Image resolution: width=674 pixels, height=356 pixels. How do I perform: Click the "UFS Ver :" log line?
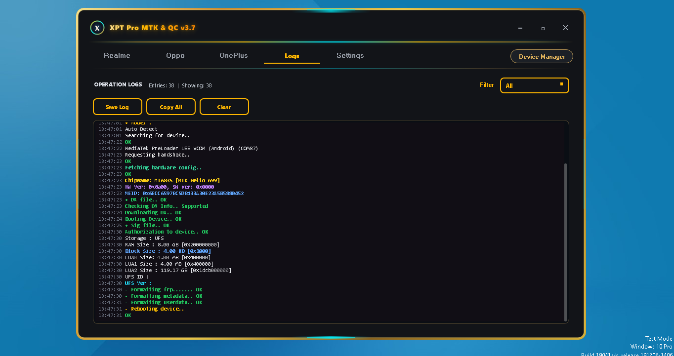138,283
